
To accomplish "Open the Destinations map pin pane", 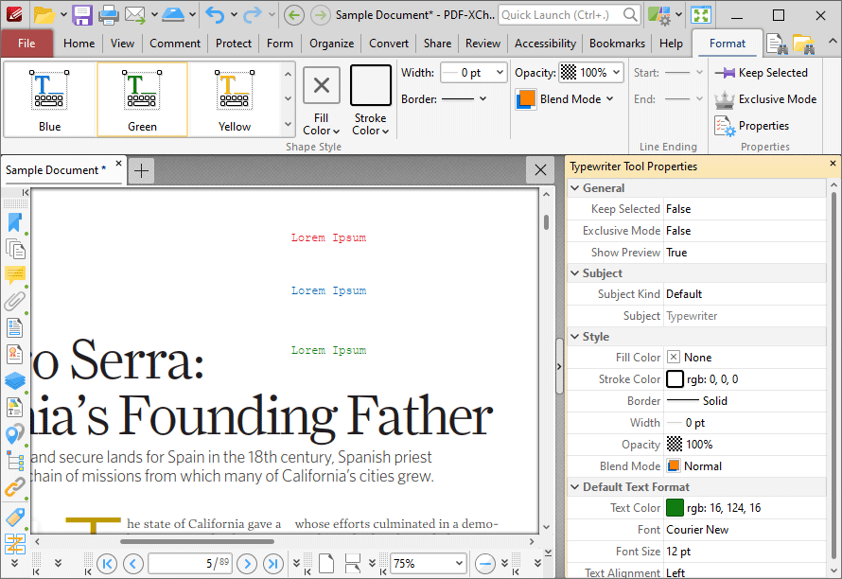I will 14,434.
